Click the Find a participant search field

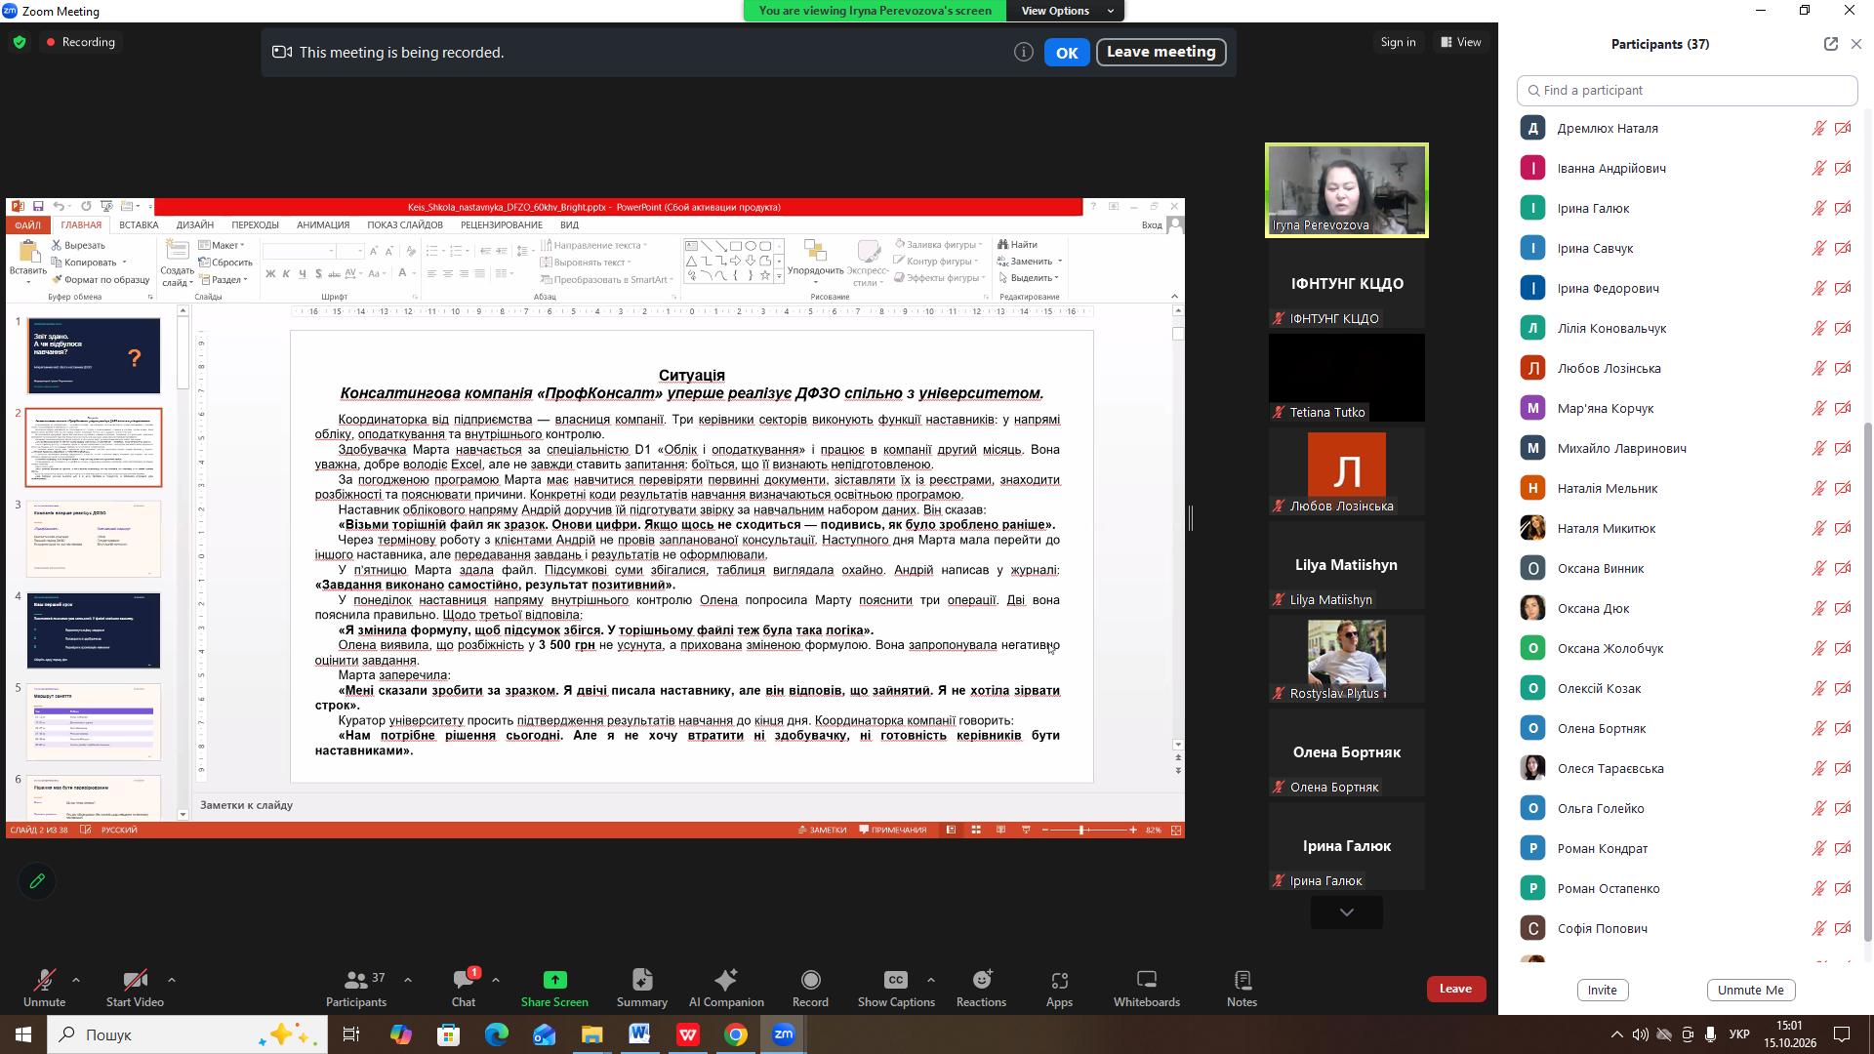point(1687,90)
